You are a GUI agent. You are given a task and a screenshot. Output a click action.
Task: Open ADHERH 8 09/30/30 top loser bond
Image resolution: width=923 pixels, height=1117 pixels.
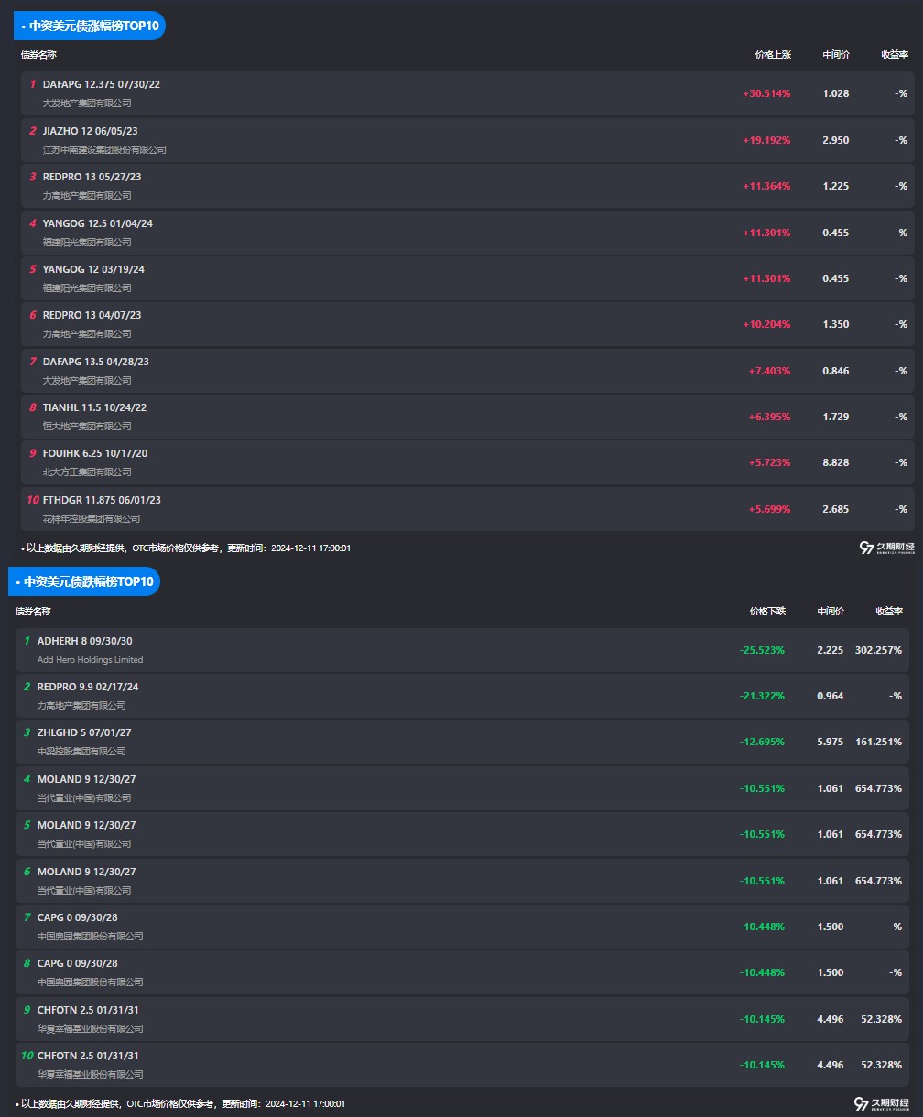pyautogui.click(x=462, y=650)
